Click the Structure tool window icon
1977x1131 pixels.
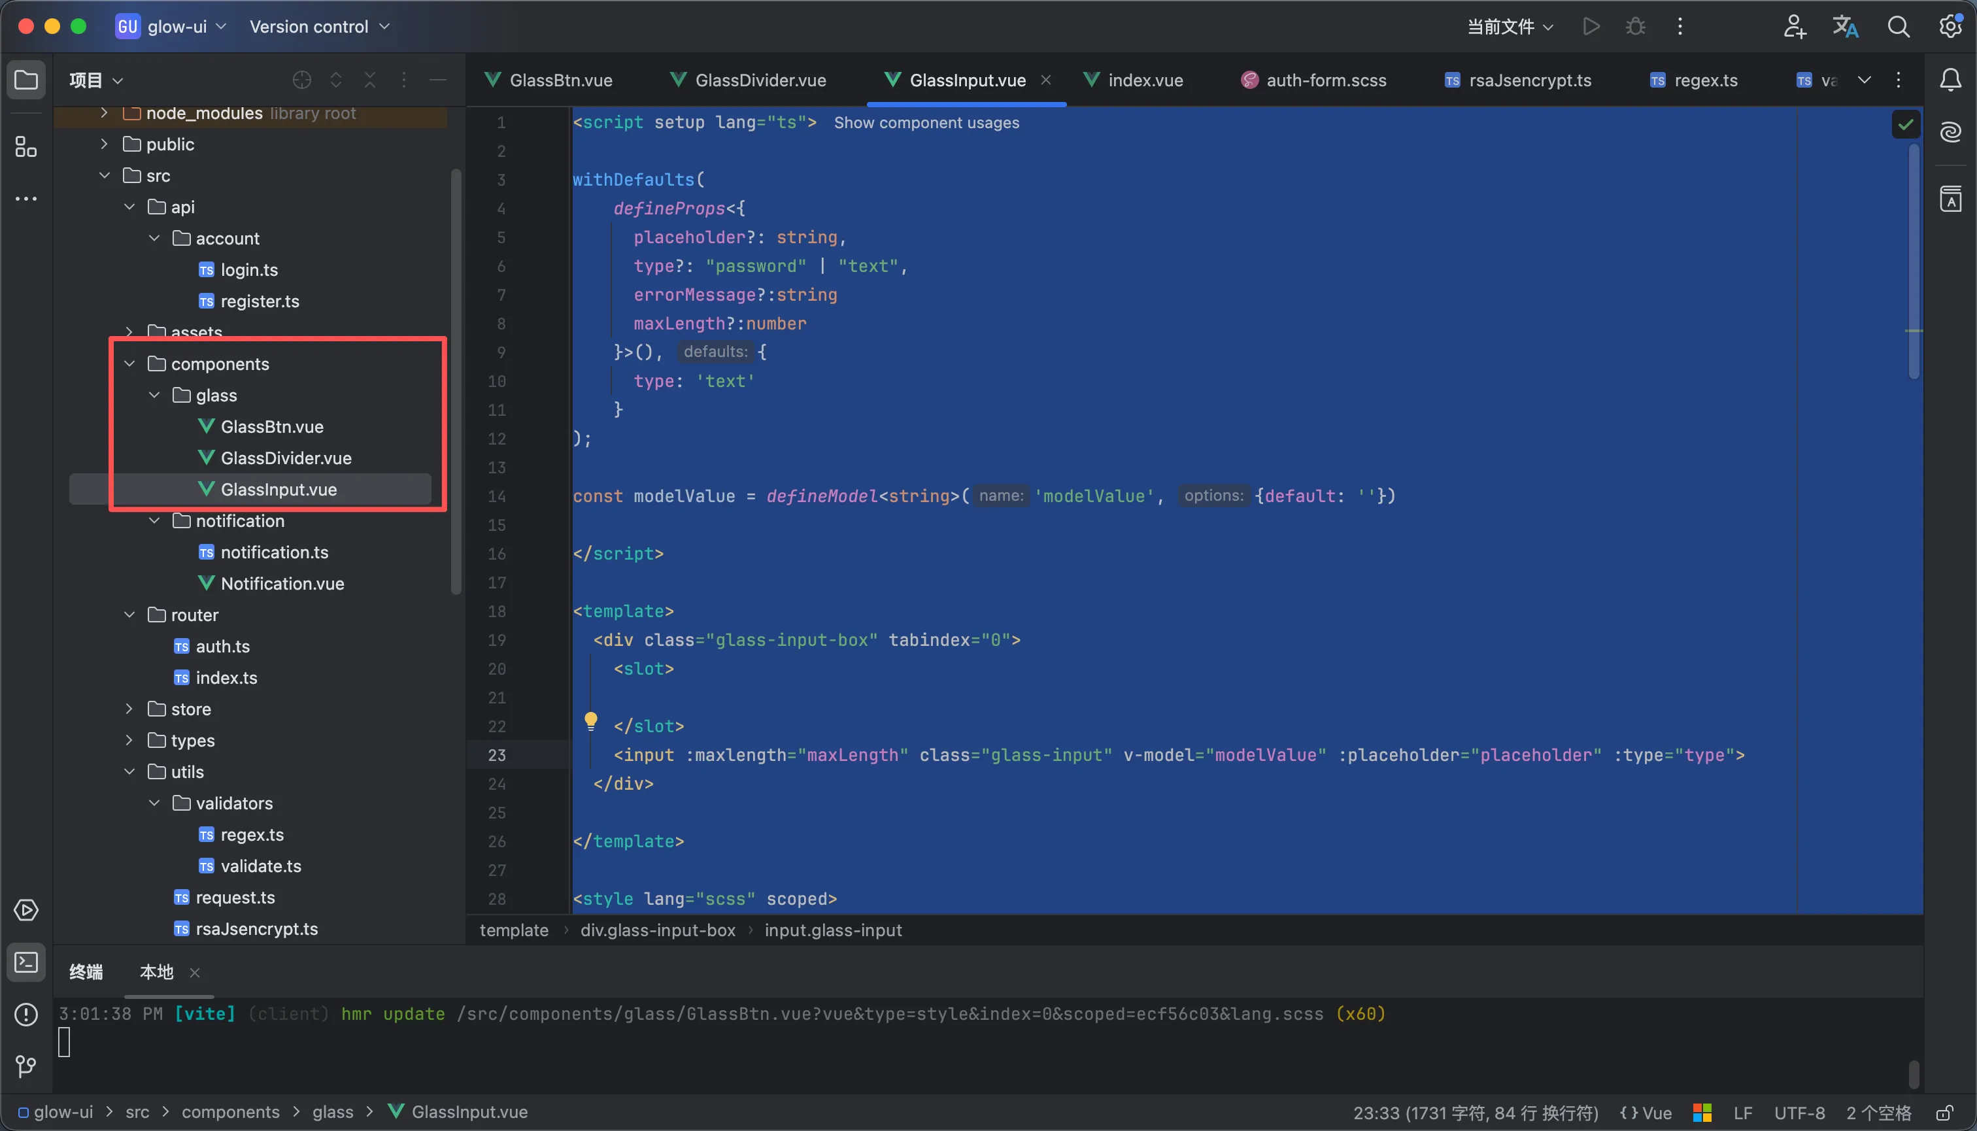pos(26,147)
